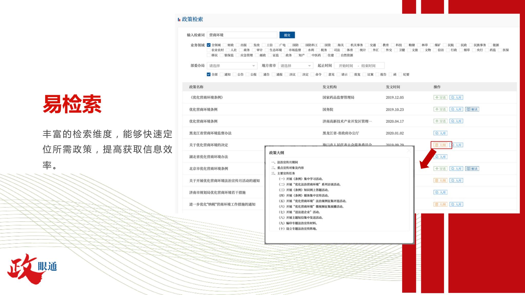Click the 发文时间 column header
This screenshot has width=525, height=295.
click(393, 87)
